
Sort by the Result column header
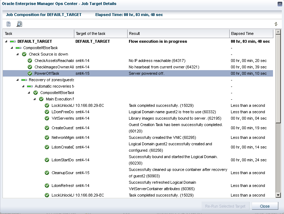178,33
